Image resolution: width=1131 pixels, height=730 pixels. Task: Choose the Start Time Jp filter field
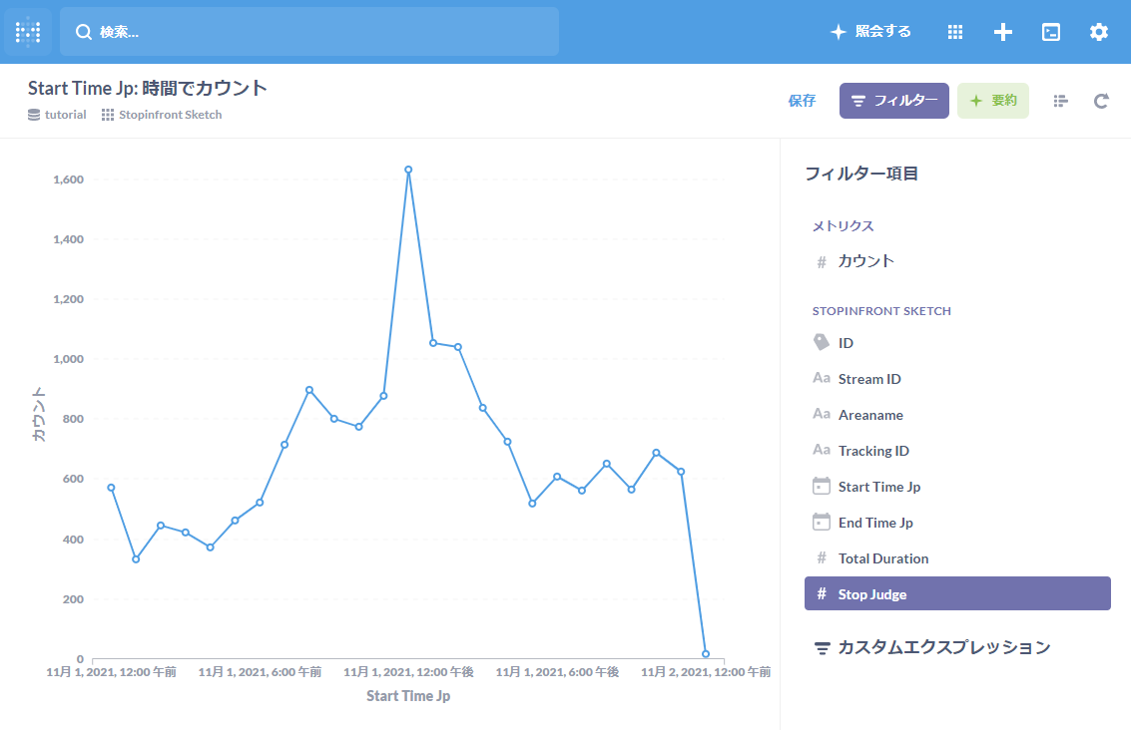tap(878, 487)
